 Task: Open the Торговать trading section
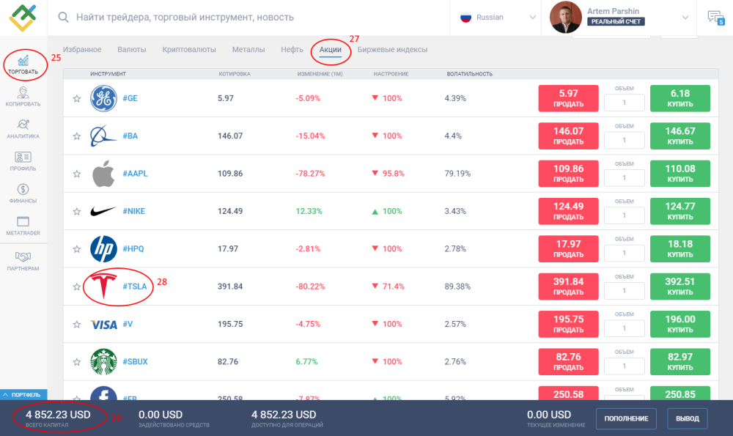23,65
